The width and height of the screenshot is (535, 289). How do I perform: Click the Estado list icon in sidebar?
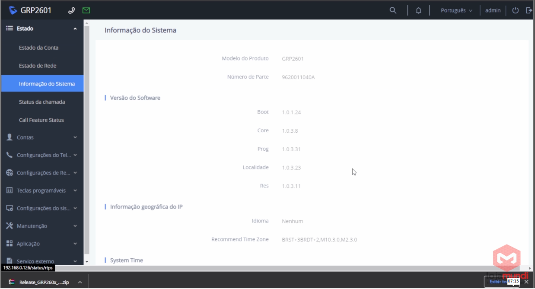tap(9, 29)
